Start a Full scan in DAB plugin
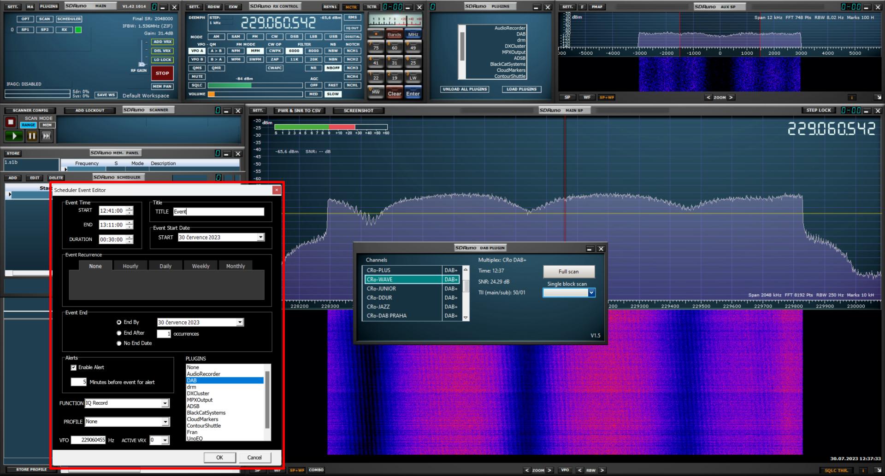Image resolution: width=885 pixels, height=476 pixels. (x=568, y=272)
